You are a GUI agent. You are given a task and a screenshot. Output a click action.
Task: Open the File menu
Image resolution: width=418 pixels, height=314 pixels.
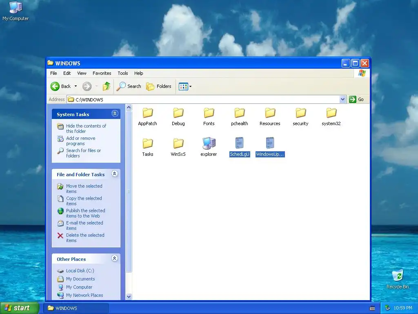pos(53,73)
